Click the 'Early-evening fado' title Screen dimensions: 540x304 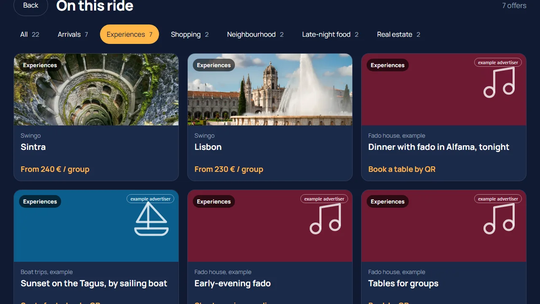click(x=232, y=283)
